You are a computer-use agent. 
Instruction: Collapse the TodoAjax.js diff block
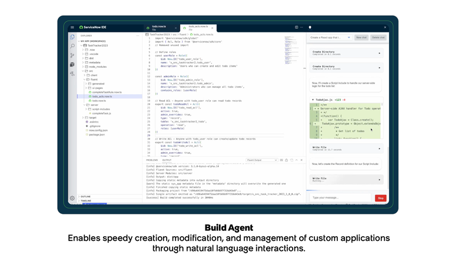click(313, 100)
